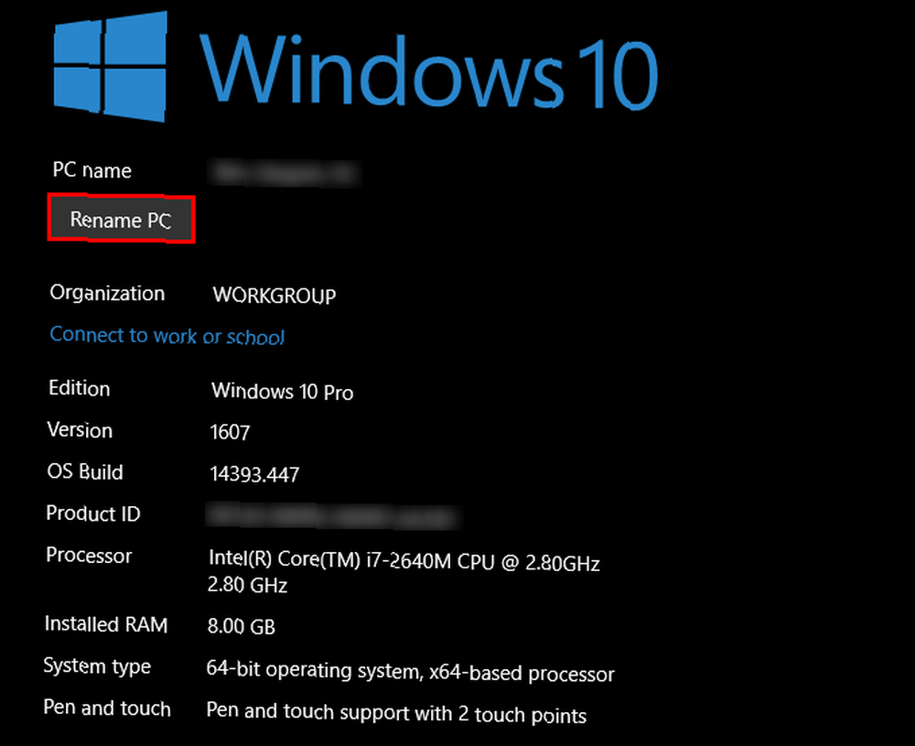Click the PC name label

click(x=92, y=170)
